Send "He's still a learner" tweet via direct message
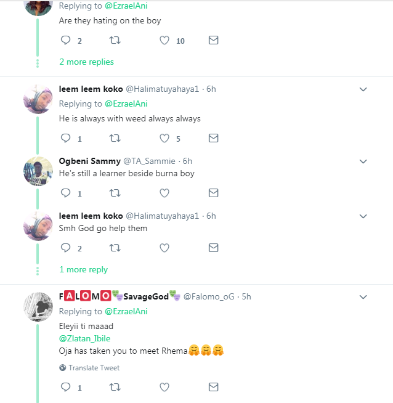This screenshot has width=393, height=403. (213, 193)
